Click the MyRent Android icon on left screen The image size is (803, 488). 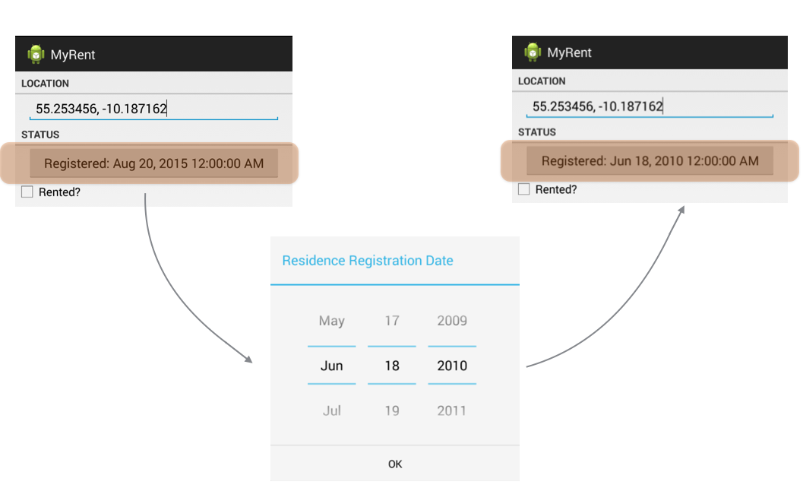click(36, 54)
